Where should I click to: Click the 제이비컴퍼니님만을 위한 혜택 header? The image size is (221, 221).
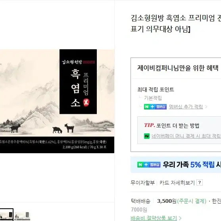178,68
